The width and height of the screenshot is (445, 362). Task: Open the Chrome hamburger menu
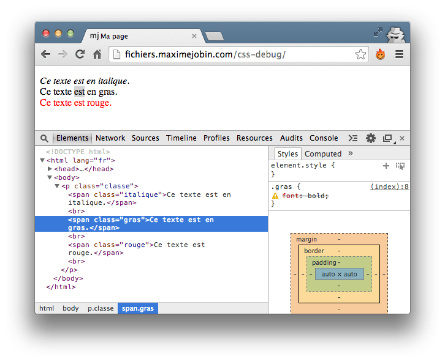(x=399, y=54)
